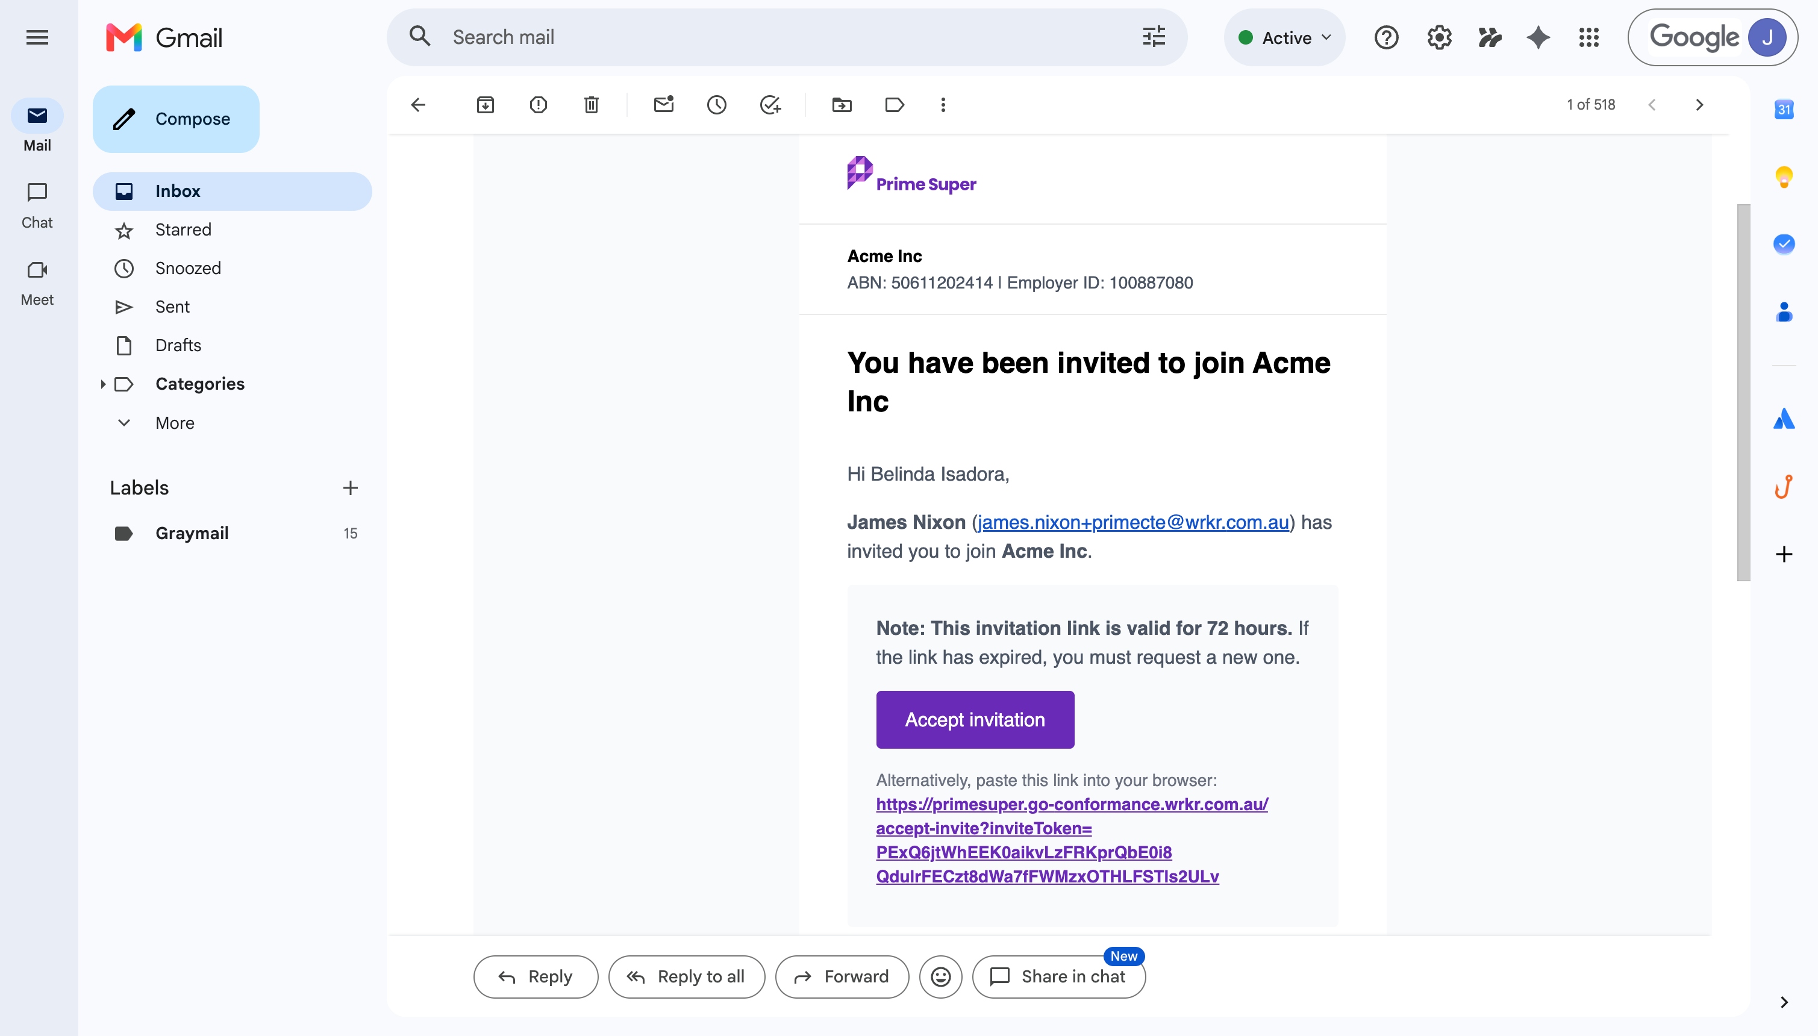Image resolution: width=1818 pixels, height=1036 pixels.
Task: Select the Inbox folder
Action: 233,192
